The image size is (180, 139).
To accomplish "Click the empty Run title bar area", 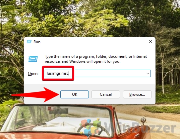I will (94, 42).
